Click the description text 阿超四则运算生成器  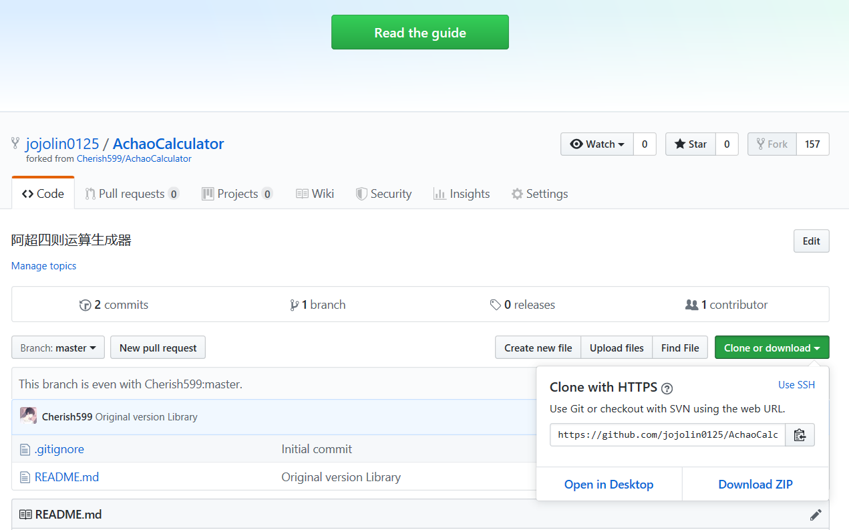pos(71,240)
